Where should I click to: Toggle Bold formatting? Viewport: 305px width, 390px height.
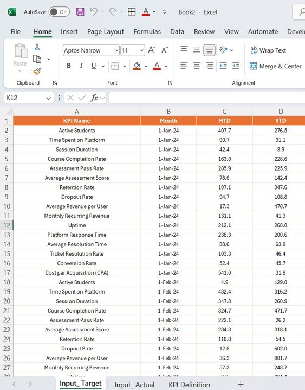(69, 66)
